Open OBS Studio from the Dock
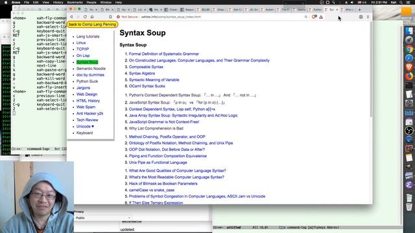The width and height of the screenshot is (415, 233). (409, 131)
